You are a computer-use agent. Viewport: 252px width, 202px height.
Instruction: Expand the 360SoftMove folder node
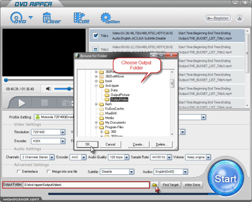[x=96, y=76]
